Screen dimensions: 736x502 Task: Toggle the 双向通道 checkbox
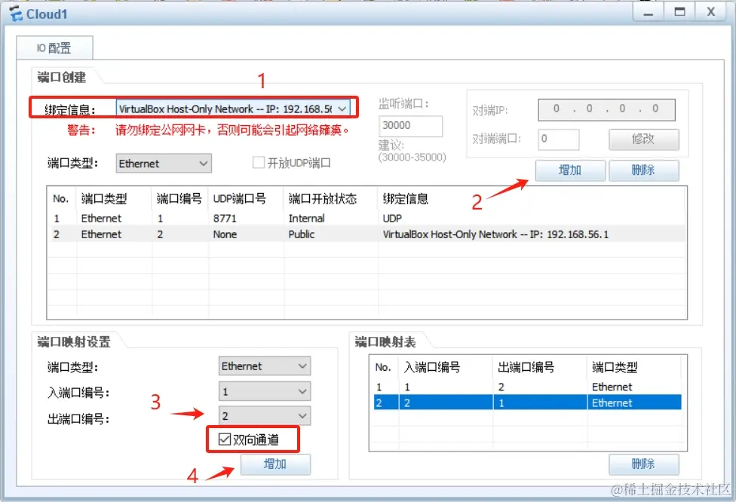point(225,439)
